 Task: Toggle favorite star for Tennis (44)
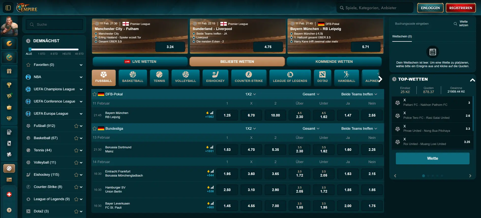[76, 150]
